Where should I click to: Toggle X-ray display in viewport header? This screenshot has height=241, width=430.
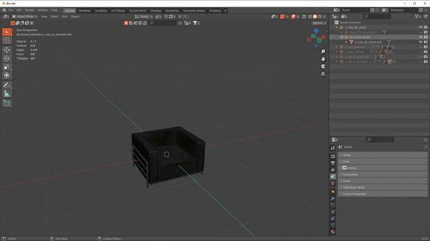click(304, 17)
